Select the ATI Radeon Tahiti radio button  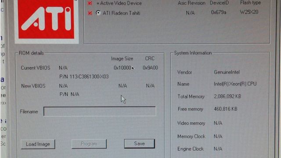(x=98, y=13)
